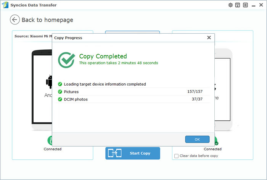Click the Back to homepage text
Viewport: 267px width, 180px height.
point(47,20)
